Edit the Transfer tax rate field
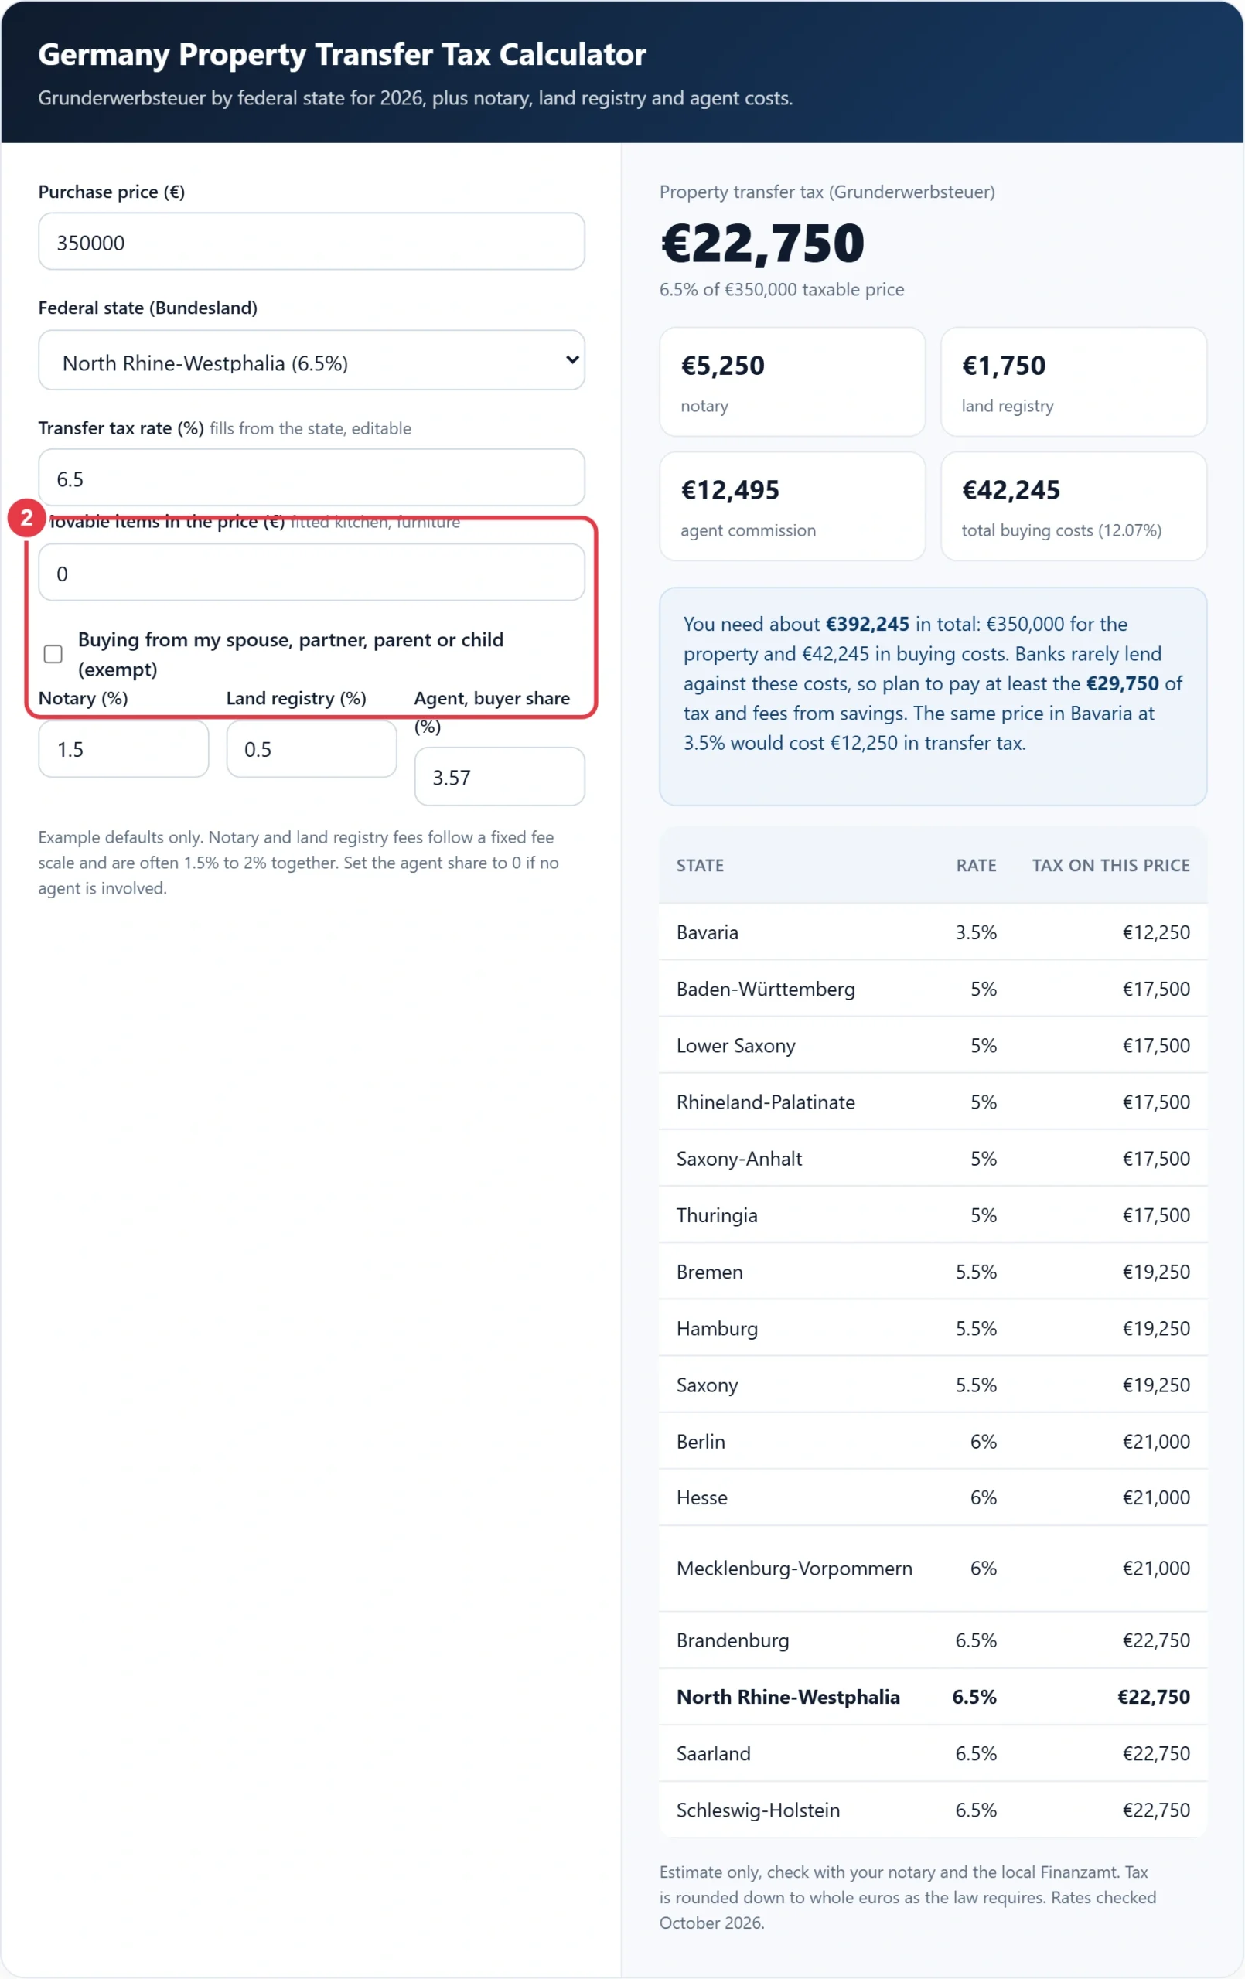 311,478
